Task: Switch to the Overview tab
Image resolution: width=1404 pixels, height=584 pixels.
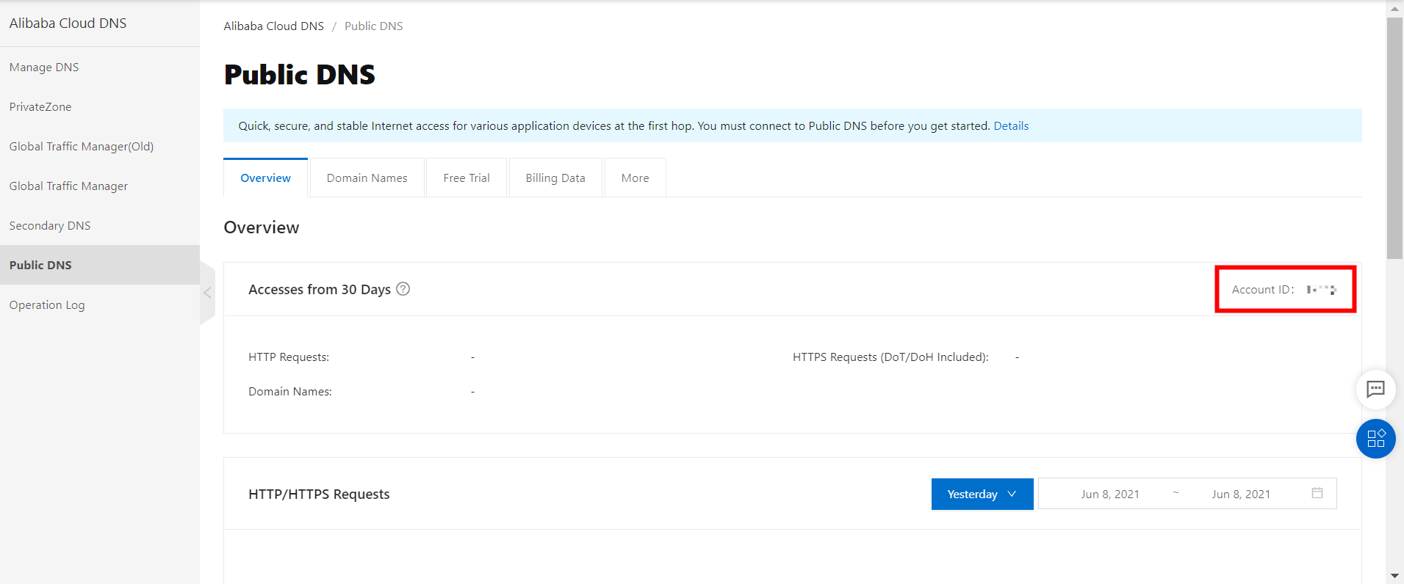Action: pyautogui.click(x=265, y=178)
